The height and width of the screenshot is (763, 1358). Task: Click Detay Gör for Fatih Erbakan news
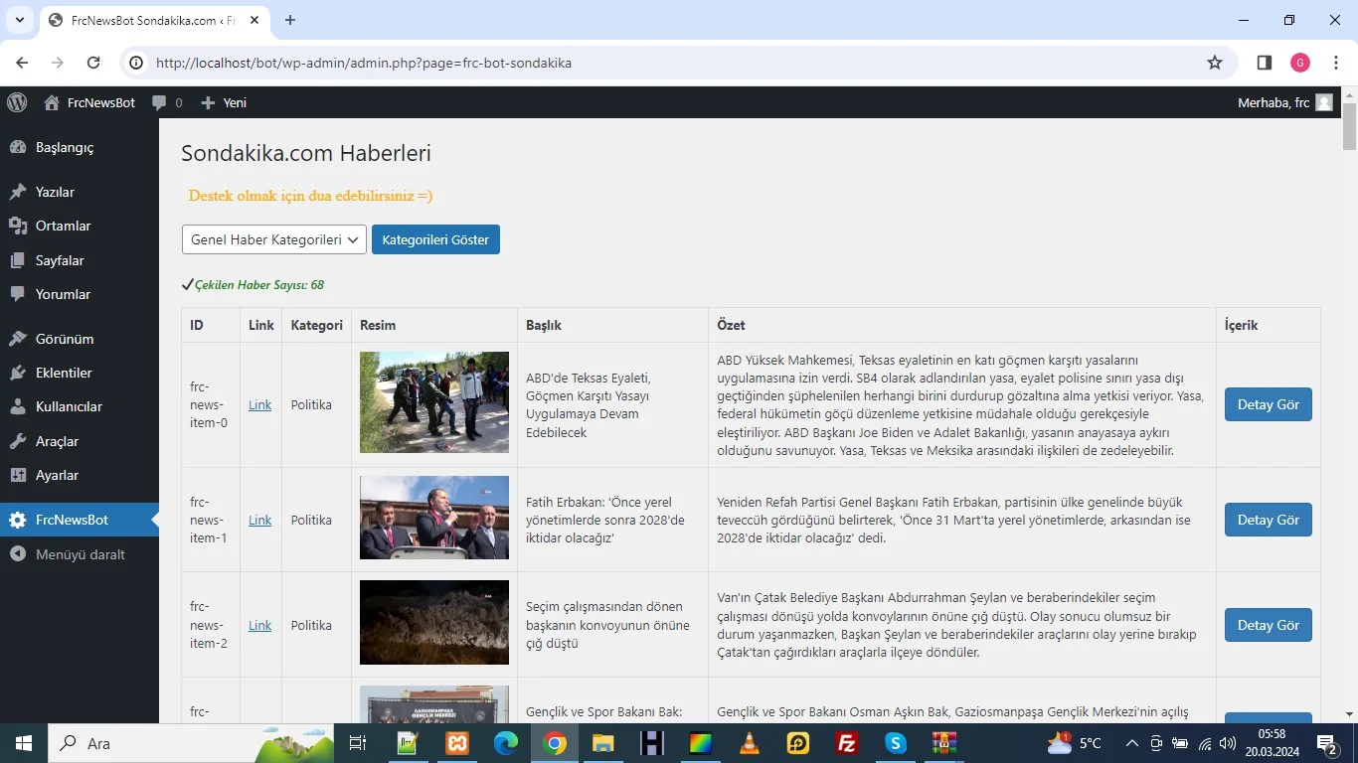click(1269, 520)
